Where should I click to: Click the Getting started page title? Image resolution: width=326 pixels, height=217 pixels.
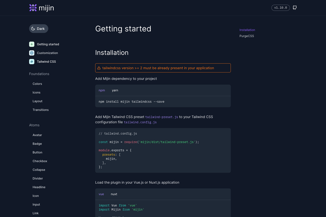coord(123,29)
